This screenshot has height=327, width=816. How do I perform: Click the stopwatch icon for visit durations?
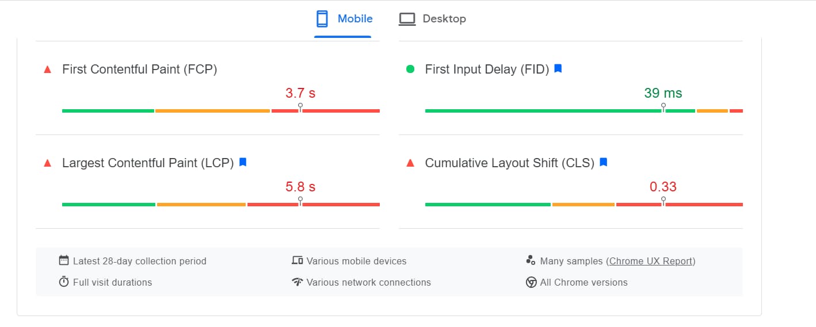(x=64, y=282)
